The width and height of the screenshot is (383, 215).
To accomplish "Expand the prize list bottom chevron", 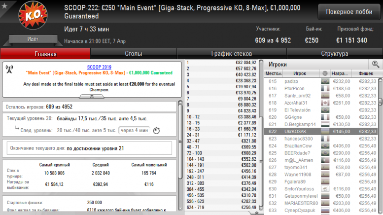I will [257, 213].
